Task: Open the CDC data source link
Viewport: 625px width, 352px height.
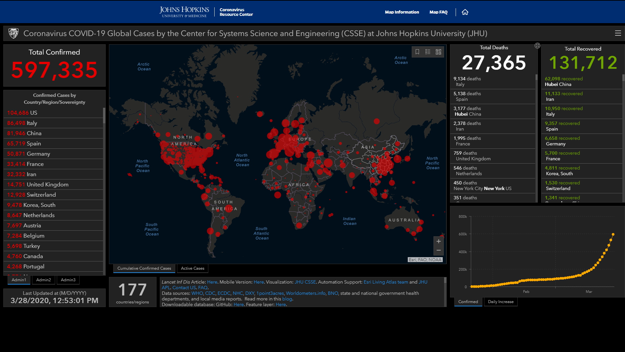Action: [x=210, y=293]
